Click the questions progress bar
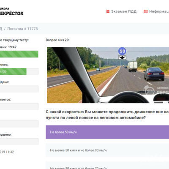 [19, 71]
